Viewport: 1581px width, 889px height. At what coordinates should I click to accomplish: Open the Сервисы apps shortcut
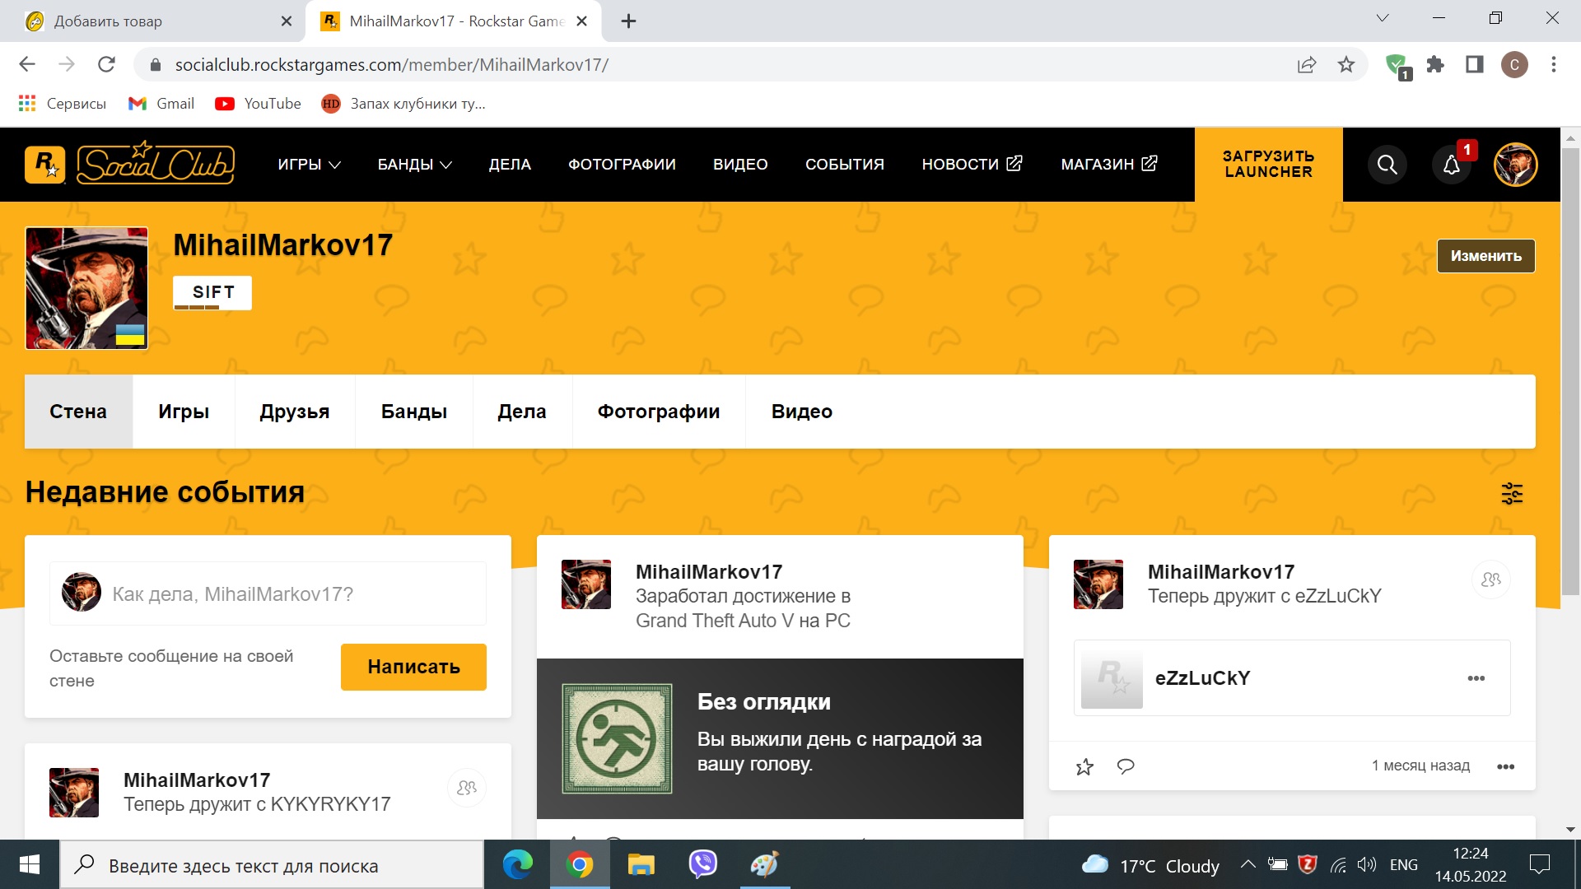63,103
